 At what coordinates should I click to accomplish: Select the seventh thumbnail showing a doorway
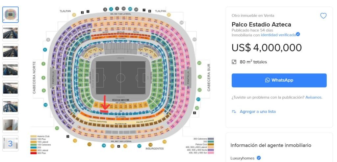[11, 125]
